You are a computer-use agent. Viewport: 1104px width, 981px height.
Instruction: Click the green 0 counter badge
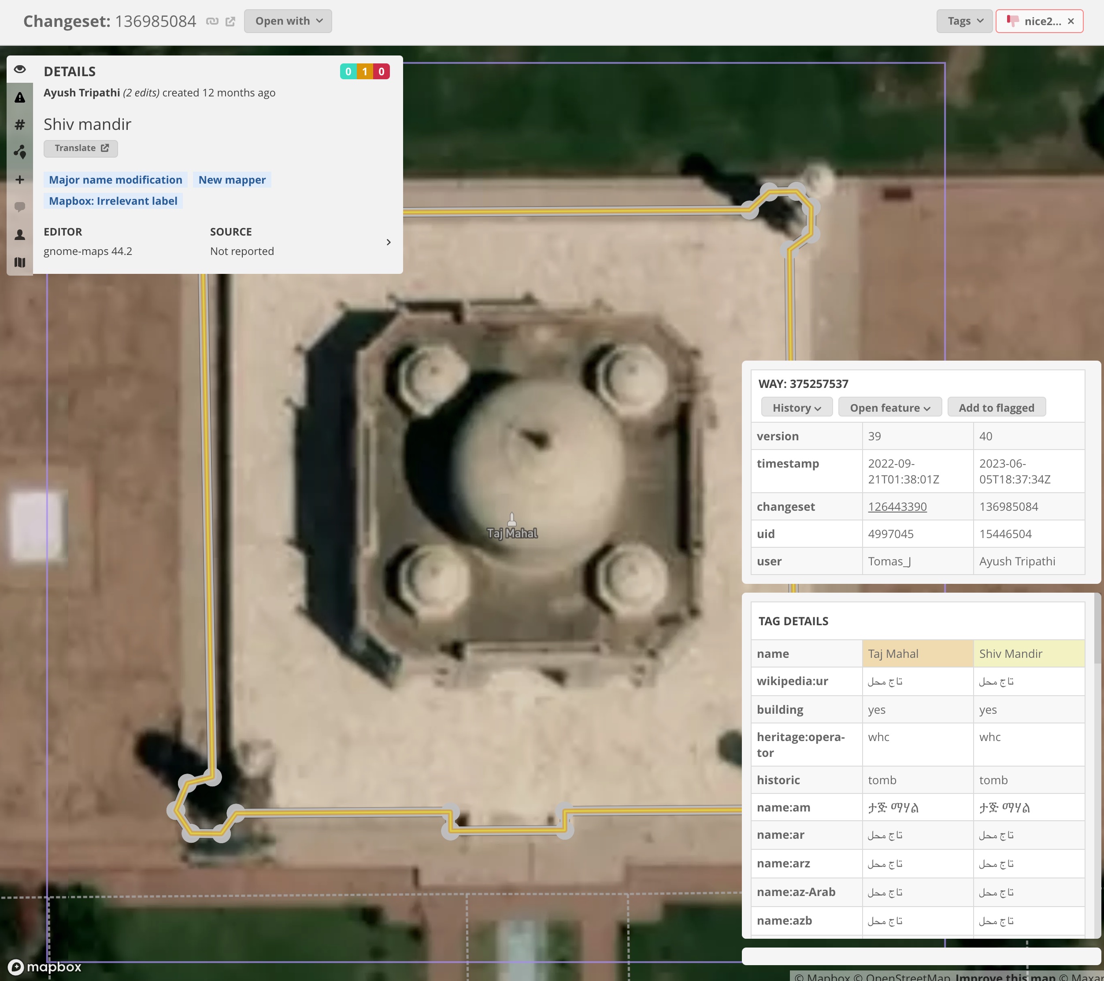[x=348, y=71]
